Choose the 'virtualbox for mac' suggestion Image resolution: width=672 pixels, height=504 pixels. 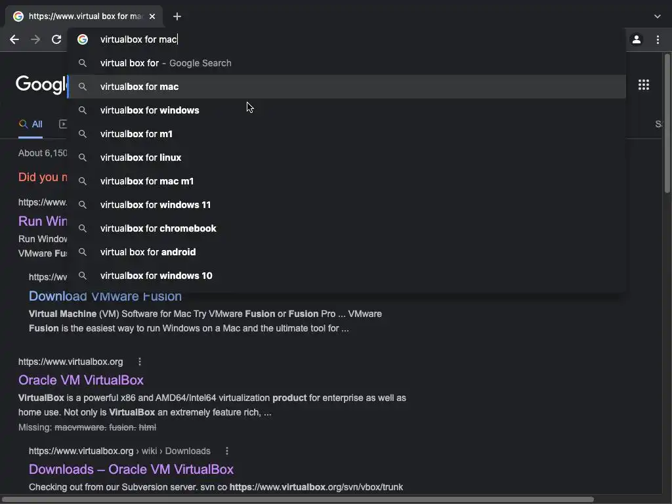click(347, 87)
